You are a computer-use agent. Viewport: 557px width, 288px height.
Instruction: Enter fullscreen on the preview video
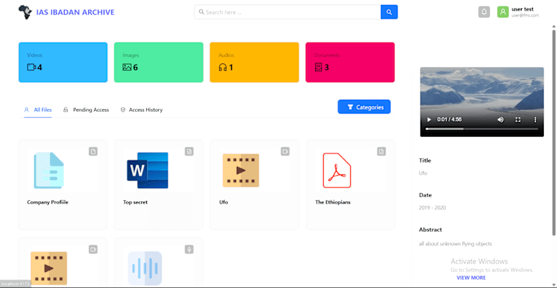click(x=518, y=120)
